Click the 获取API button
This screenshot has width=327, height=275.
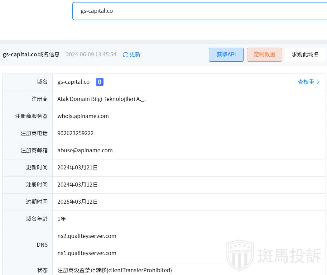coord(226,55)
